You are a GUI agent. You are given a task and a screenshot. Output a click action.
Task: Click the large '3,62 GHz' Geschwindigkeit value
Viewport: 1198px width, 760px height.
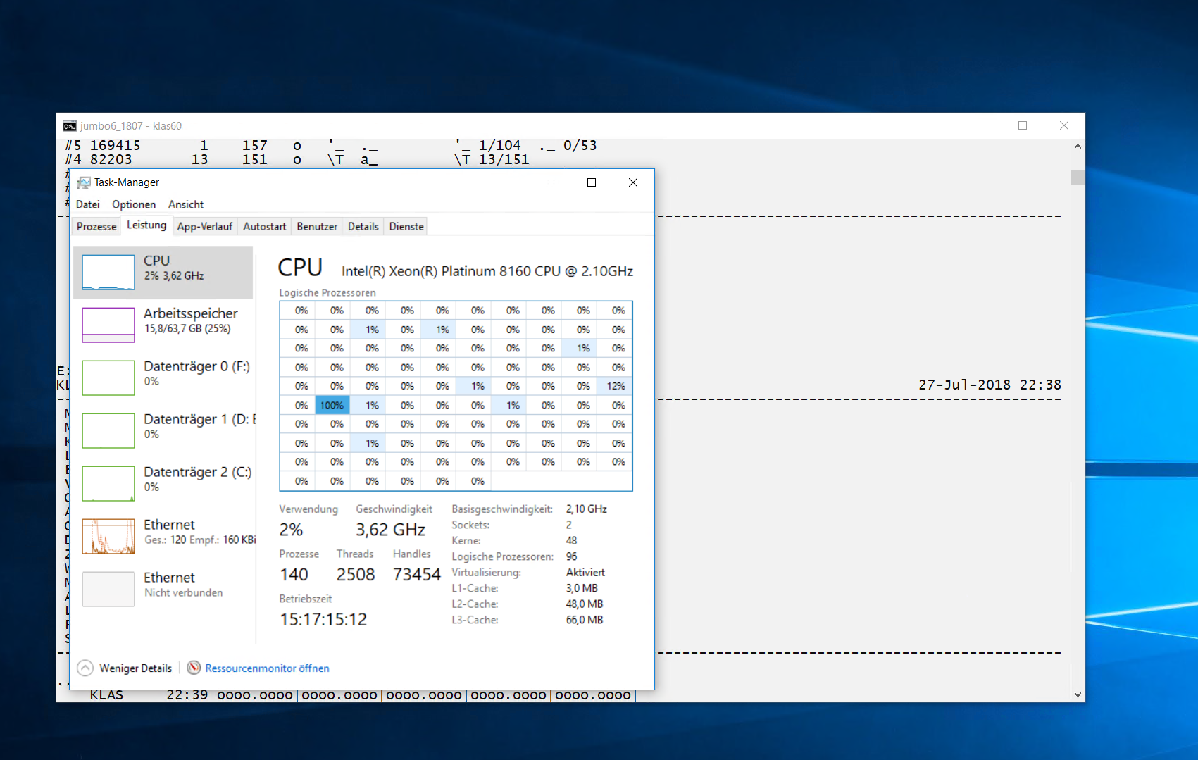coord(391,530)
